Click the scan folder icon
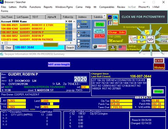 115,23
